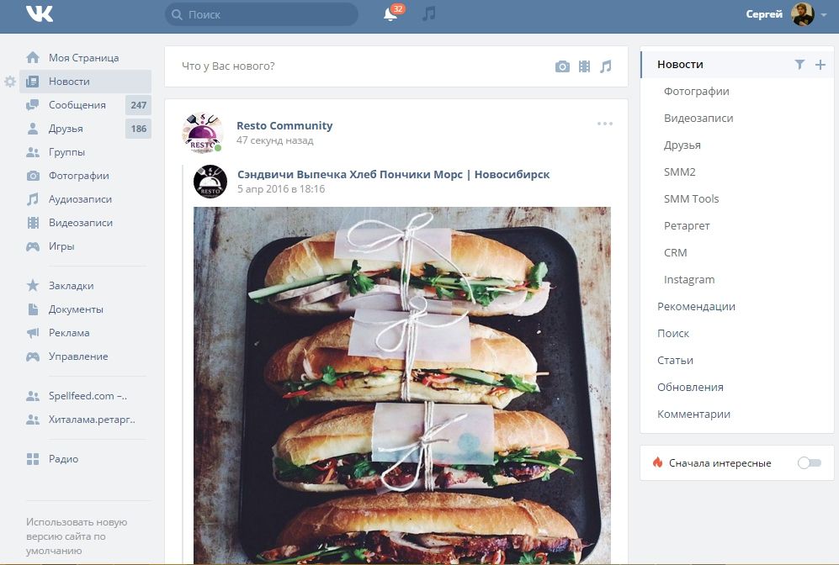839x565 pixels.
Task: Open Сообщения in the left sidebar
Action: pos(77,105)
